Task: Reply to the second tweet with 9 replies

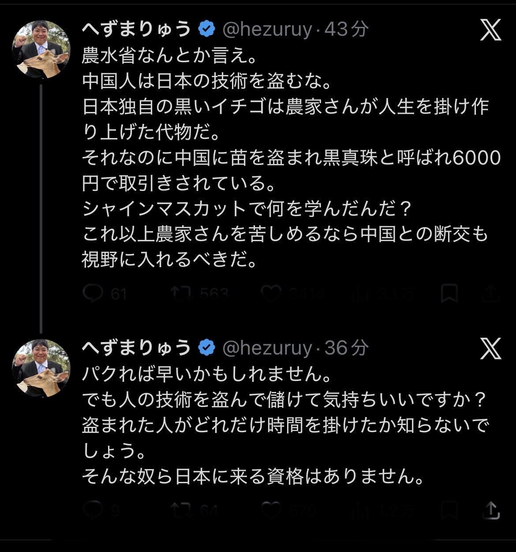Action: click(x=93, y=510)
